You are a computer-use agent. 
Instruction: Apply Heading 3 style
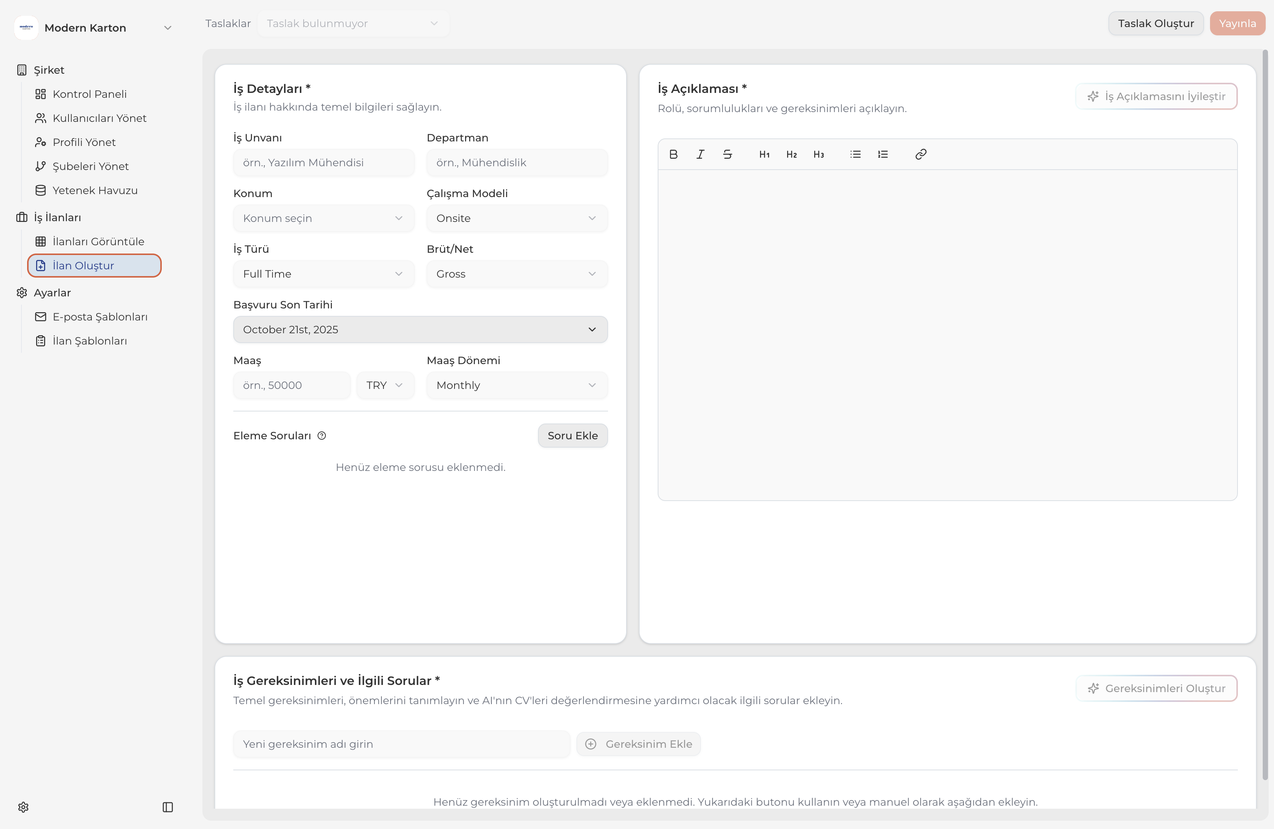pyautogui.click(x=818, y=154)
